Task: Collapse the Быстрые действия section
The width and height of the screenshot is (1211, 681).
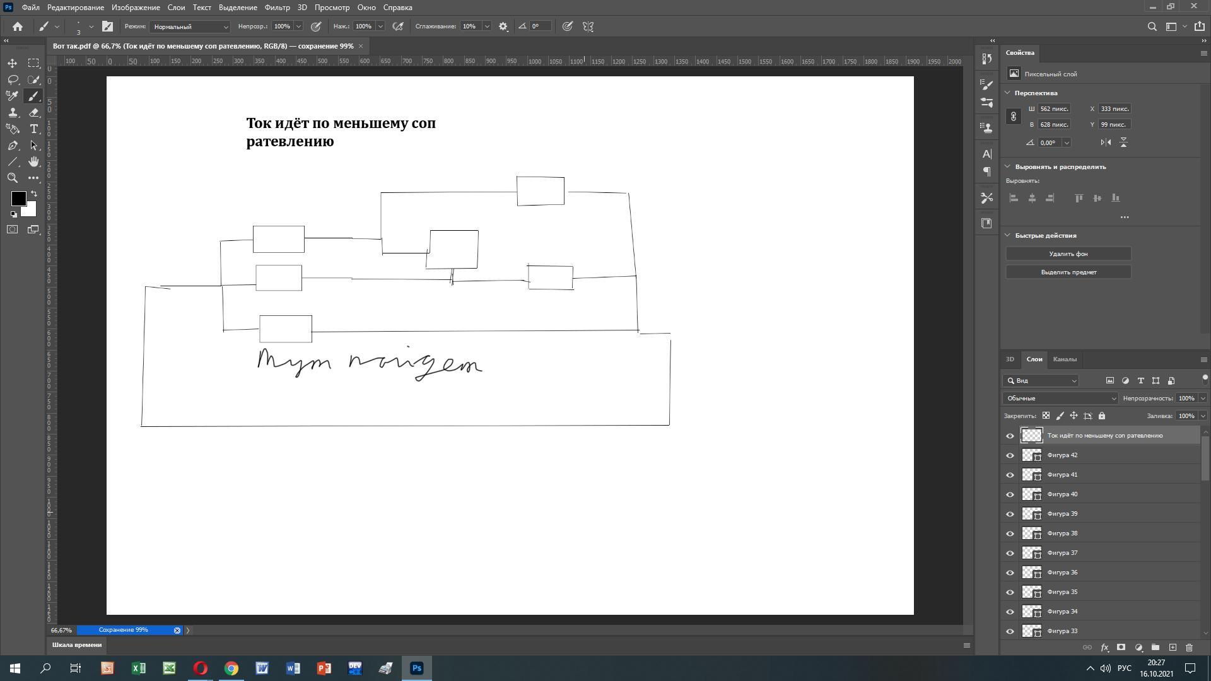Action: (x=1007, y=235)
